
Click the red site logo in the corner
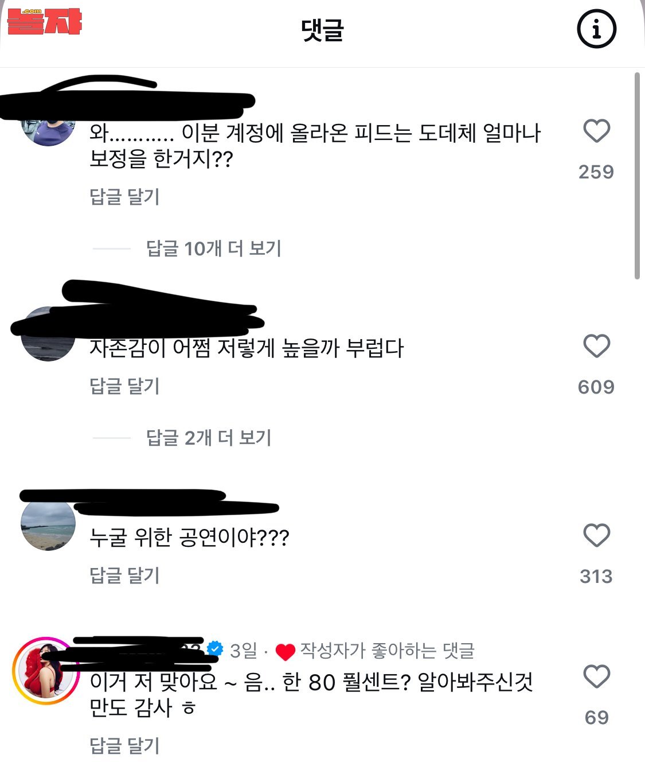(44, 21)
